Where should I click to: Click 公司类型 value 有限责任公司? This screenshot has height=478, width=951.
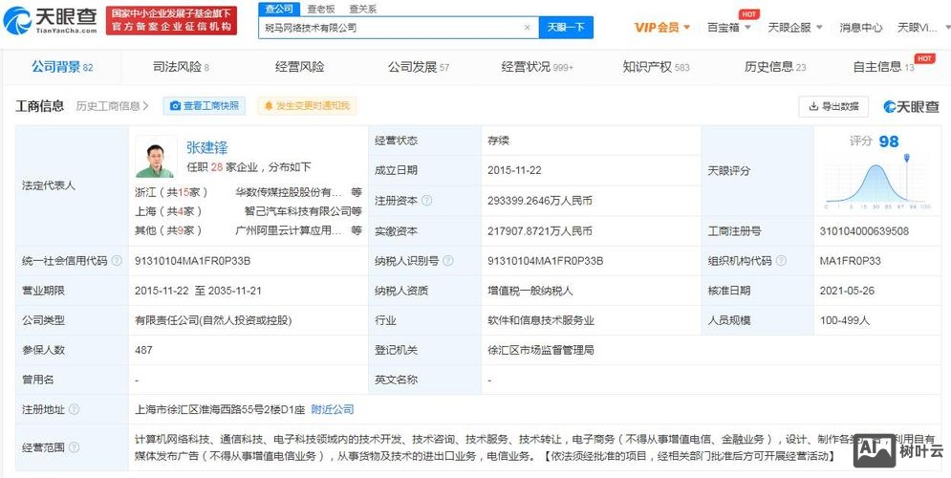213,320
